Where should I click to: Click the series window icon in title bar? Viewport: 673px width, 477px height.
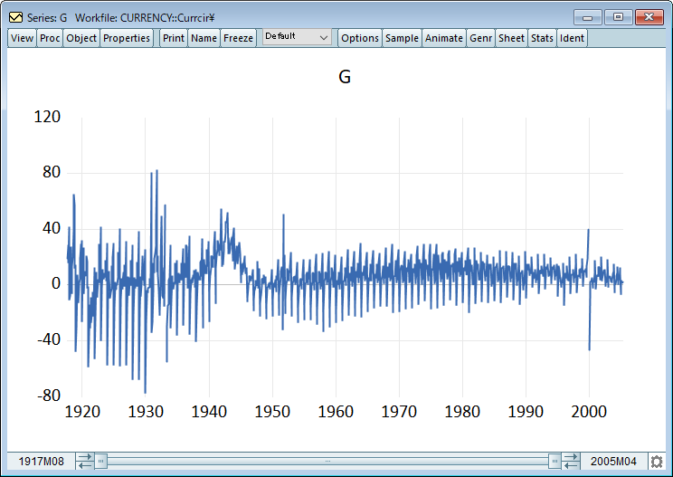click(x=14, y=17)
